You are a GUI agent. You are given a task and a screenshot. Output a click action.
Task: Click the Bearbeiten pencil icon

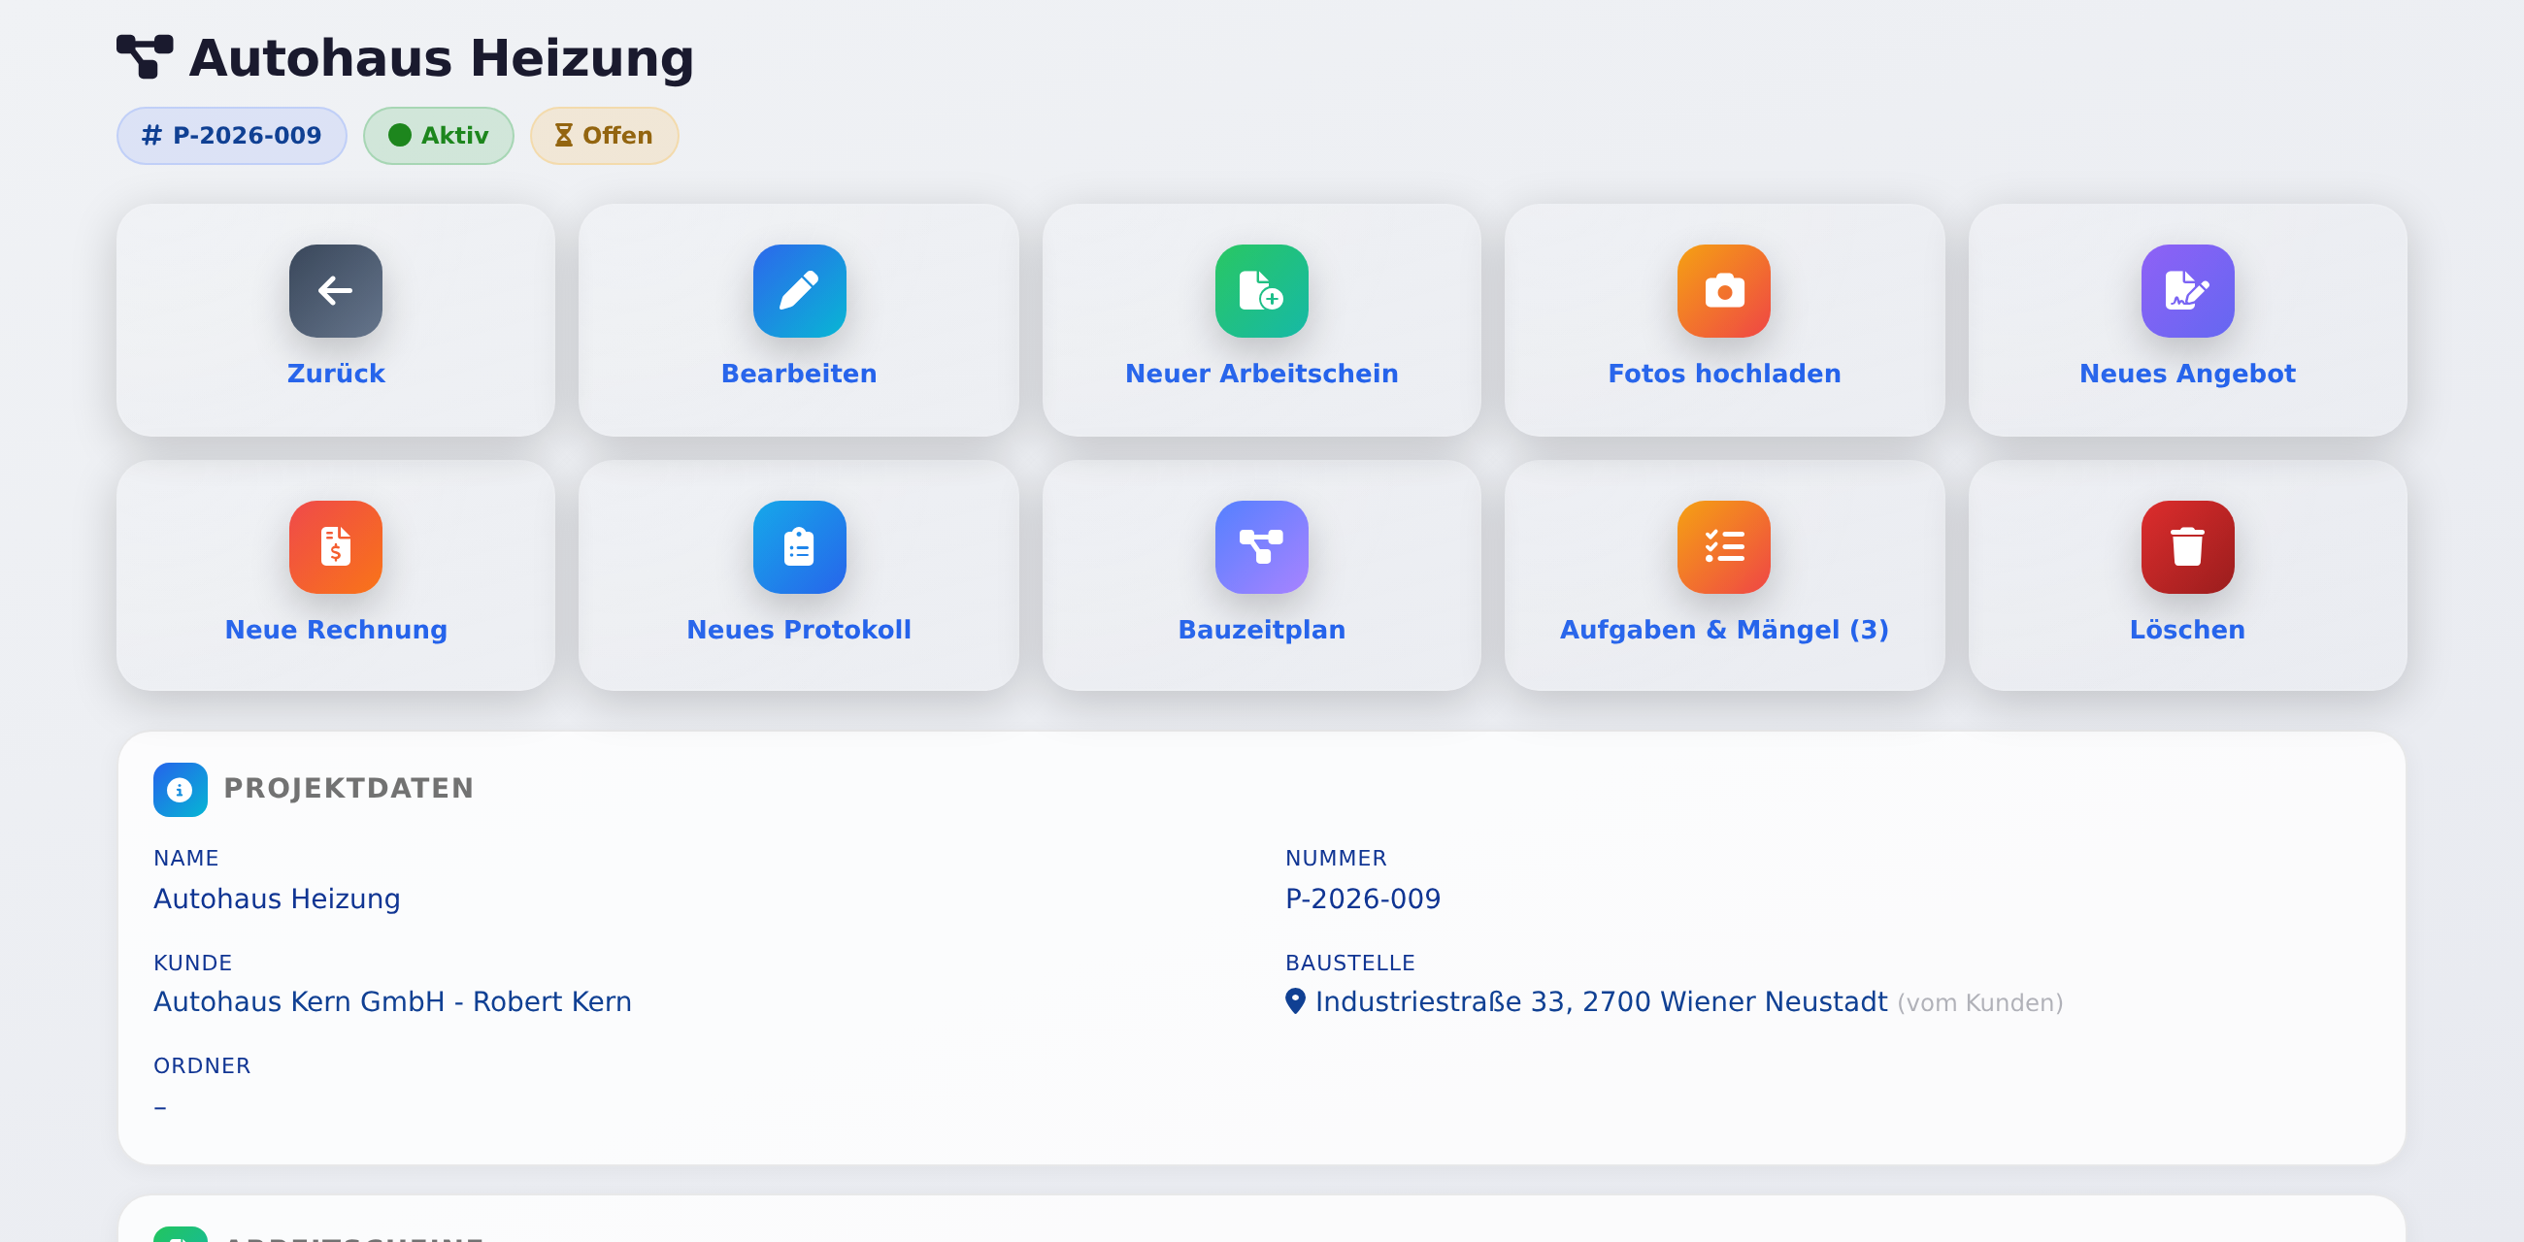click(799, 291)
